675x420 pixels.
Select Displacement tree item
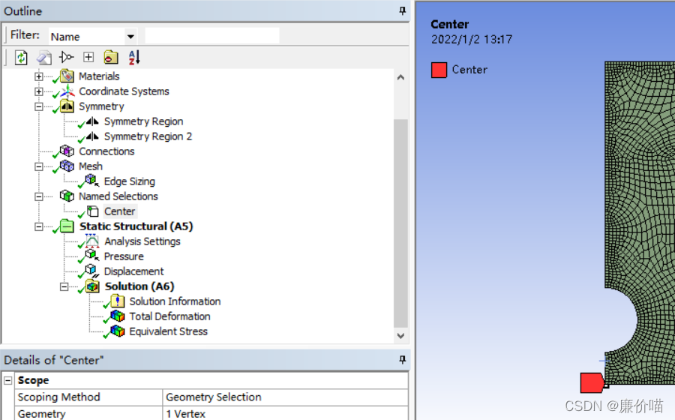pos(134,271)
